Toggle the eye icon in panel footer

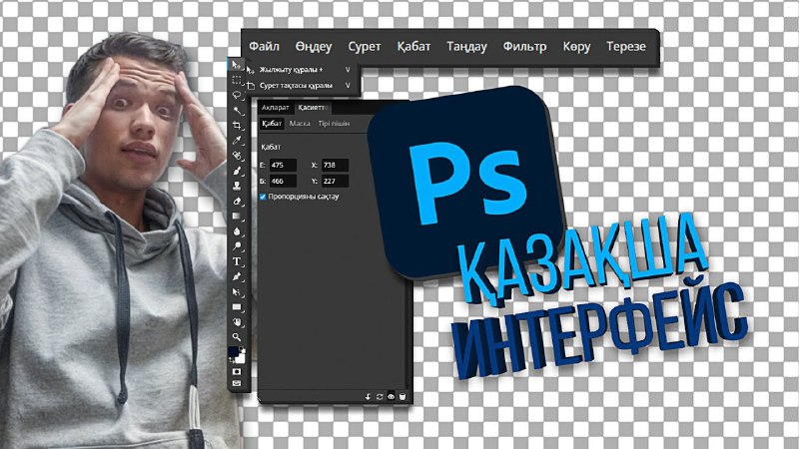[391, 396]
